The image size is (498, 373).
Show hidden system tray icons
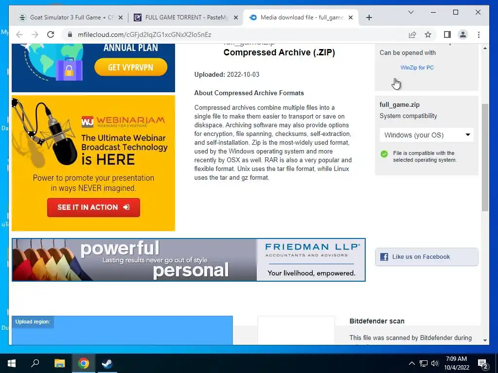pos(411,363)
